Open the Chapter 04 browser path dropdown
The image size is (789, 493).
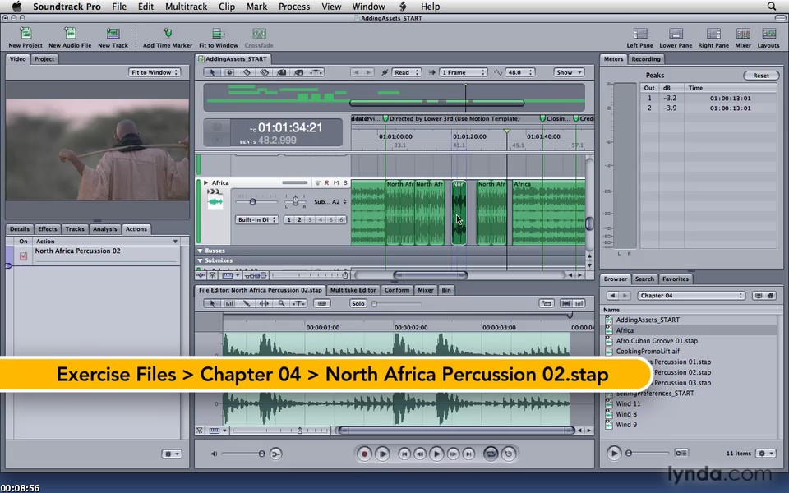tap(691, 295)
